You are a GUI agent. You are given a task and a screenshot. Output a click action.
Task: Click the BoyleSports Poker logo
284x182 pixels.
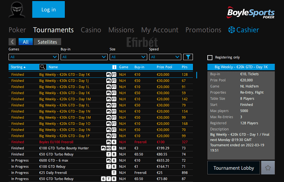(x=251, y=12)
